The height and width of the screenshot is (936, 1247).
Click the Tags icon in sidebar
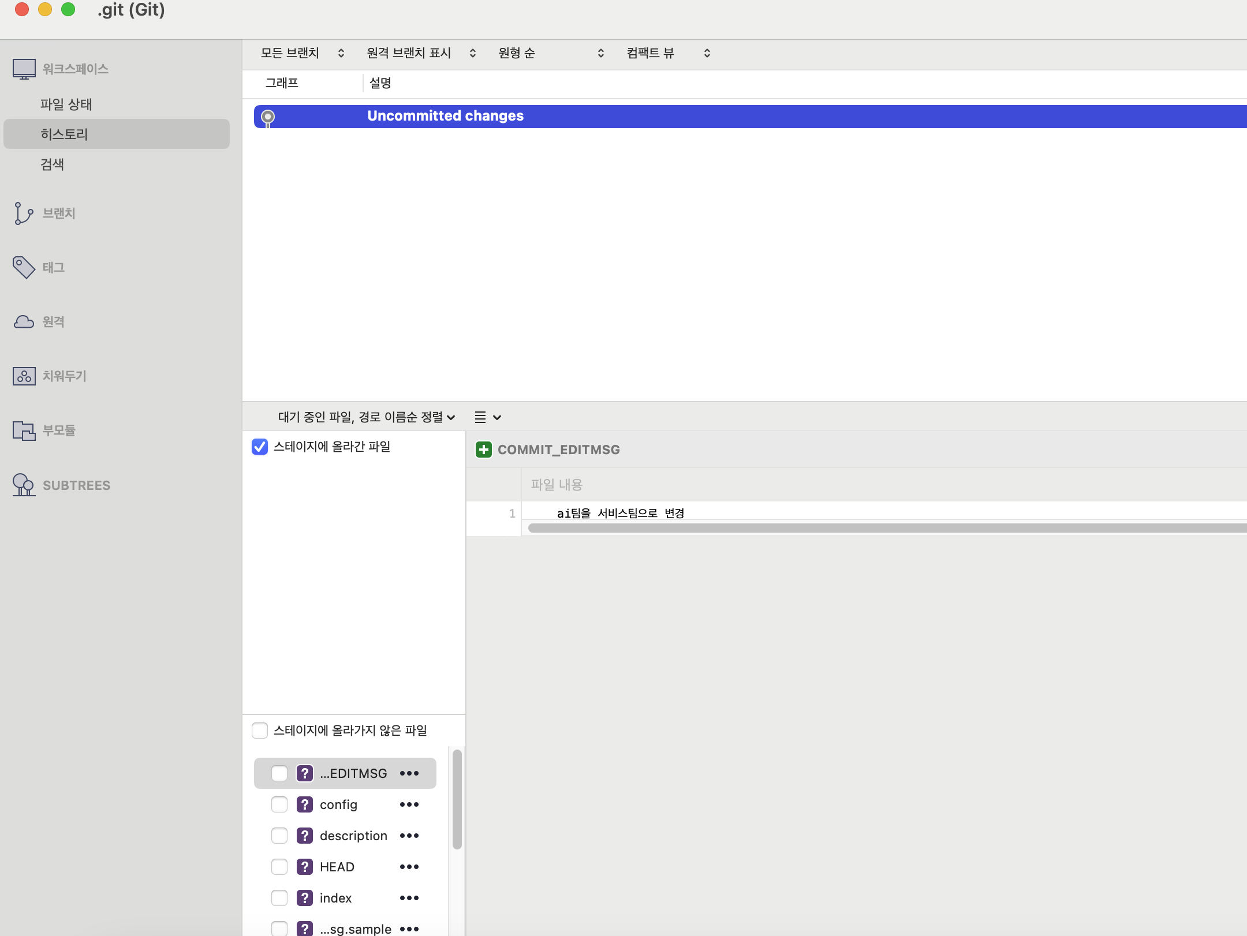point(23,267)
